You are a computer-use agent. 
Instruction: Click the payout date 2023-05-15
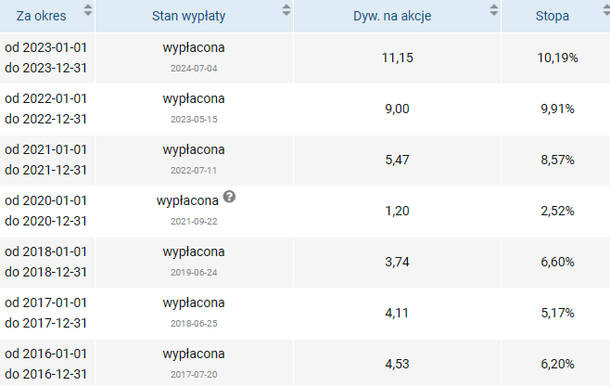194,119
